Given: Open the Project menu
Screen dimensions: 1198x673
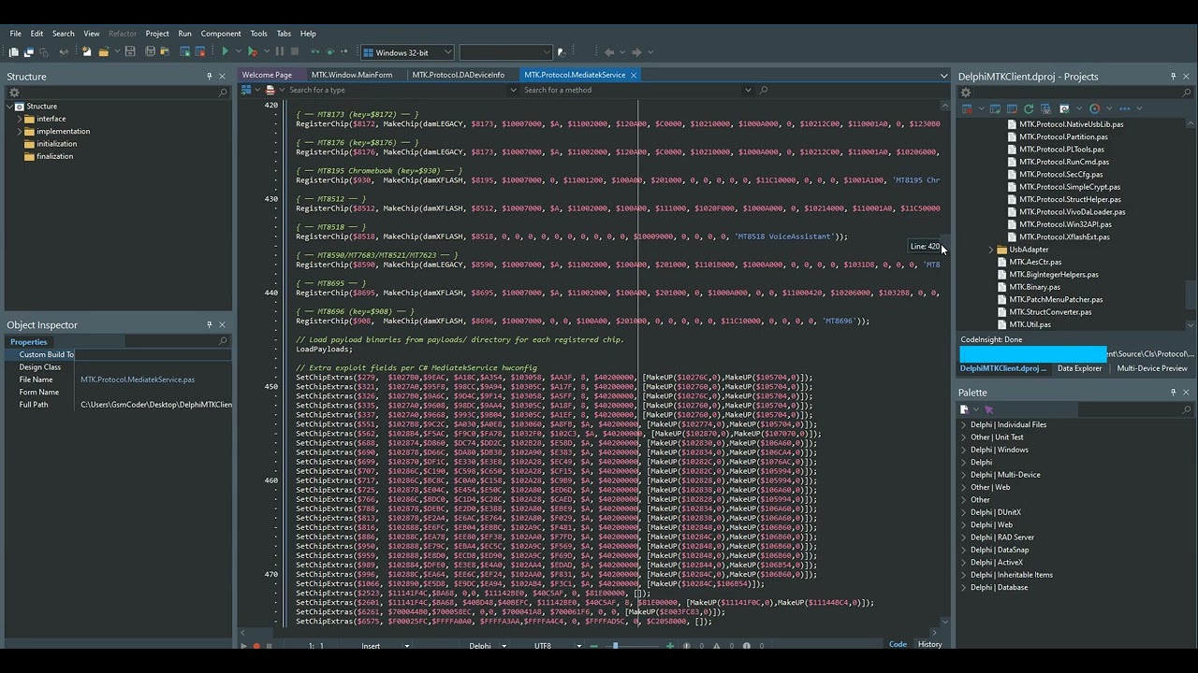Looking at the screenshot, I should 157,34.
